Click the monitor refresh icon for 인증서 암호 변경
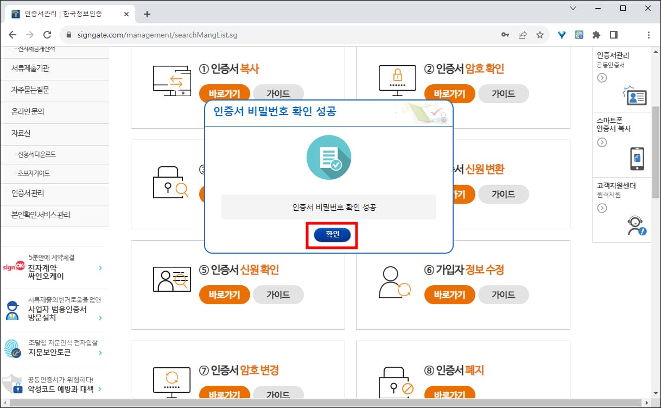 point(171,380)
